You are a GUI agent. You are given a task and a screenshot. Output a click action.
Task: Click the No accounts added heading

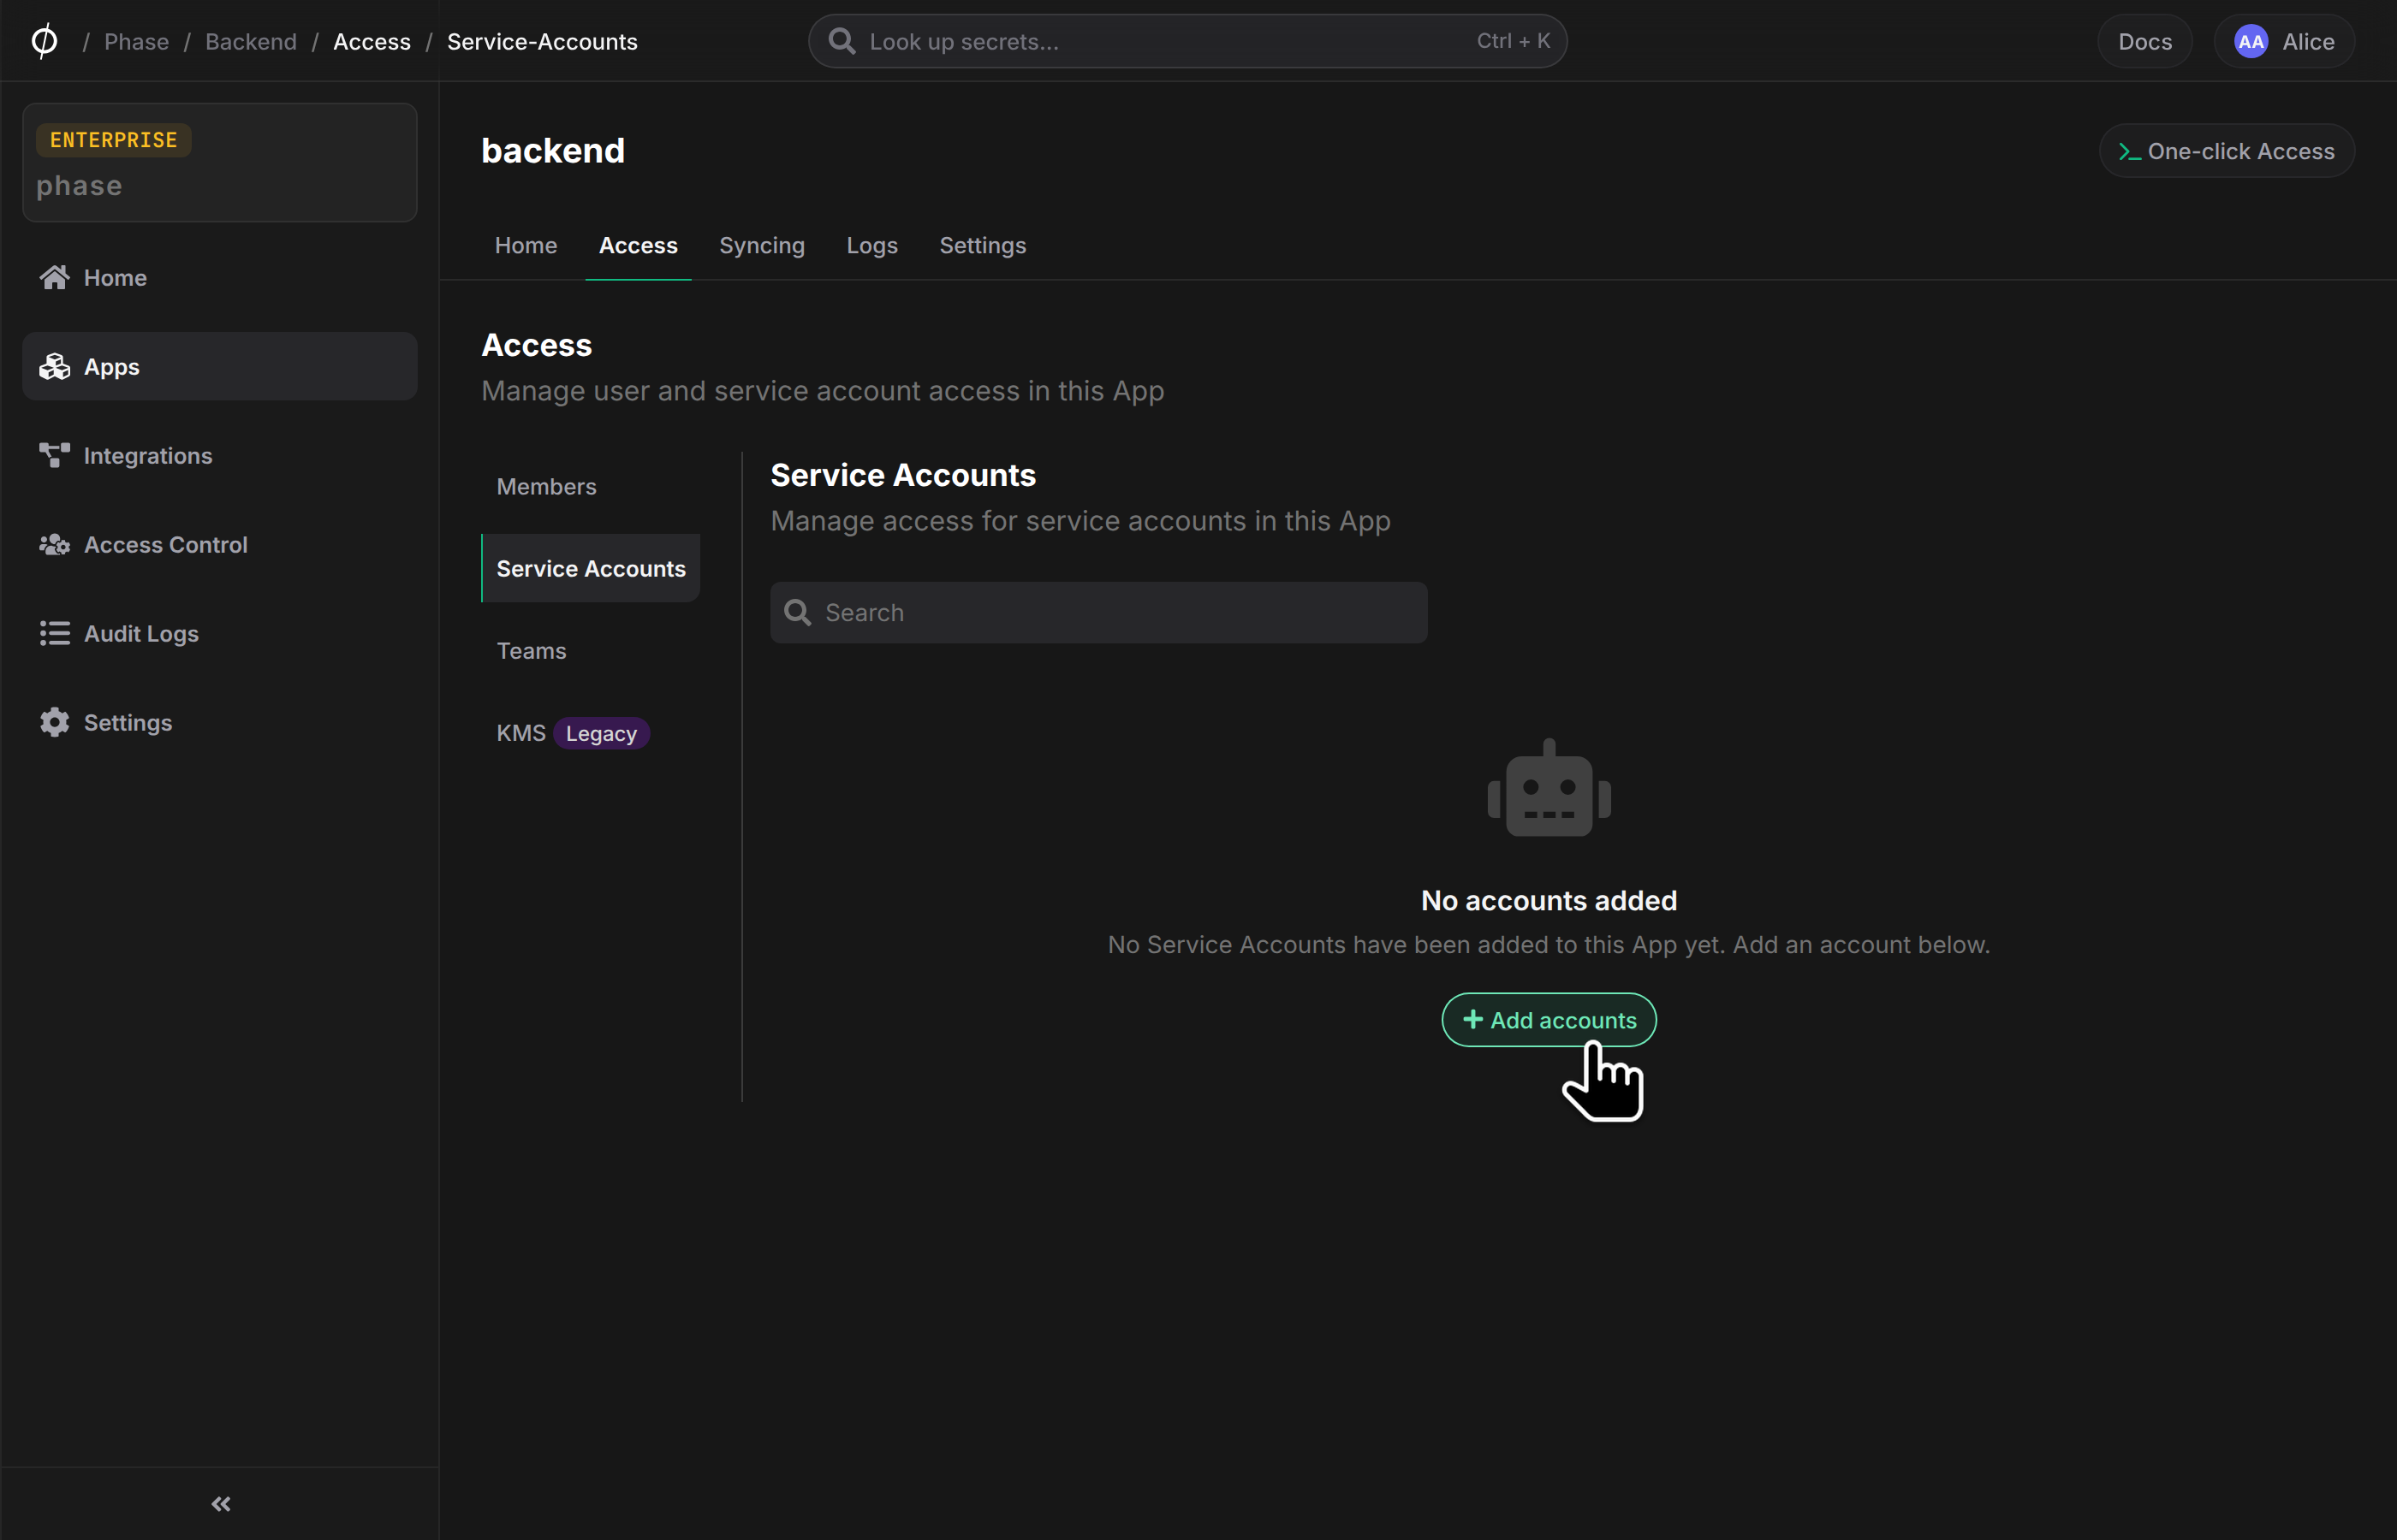(x=1549, y=900)
